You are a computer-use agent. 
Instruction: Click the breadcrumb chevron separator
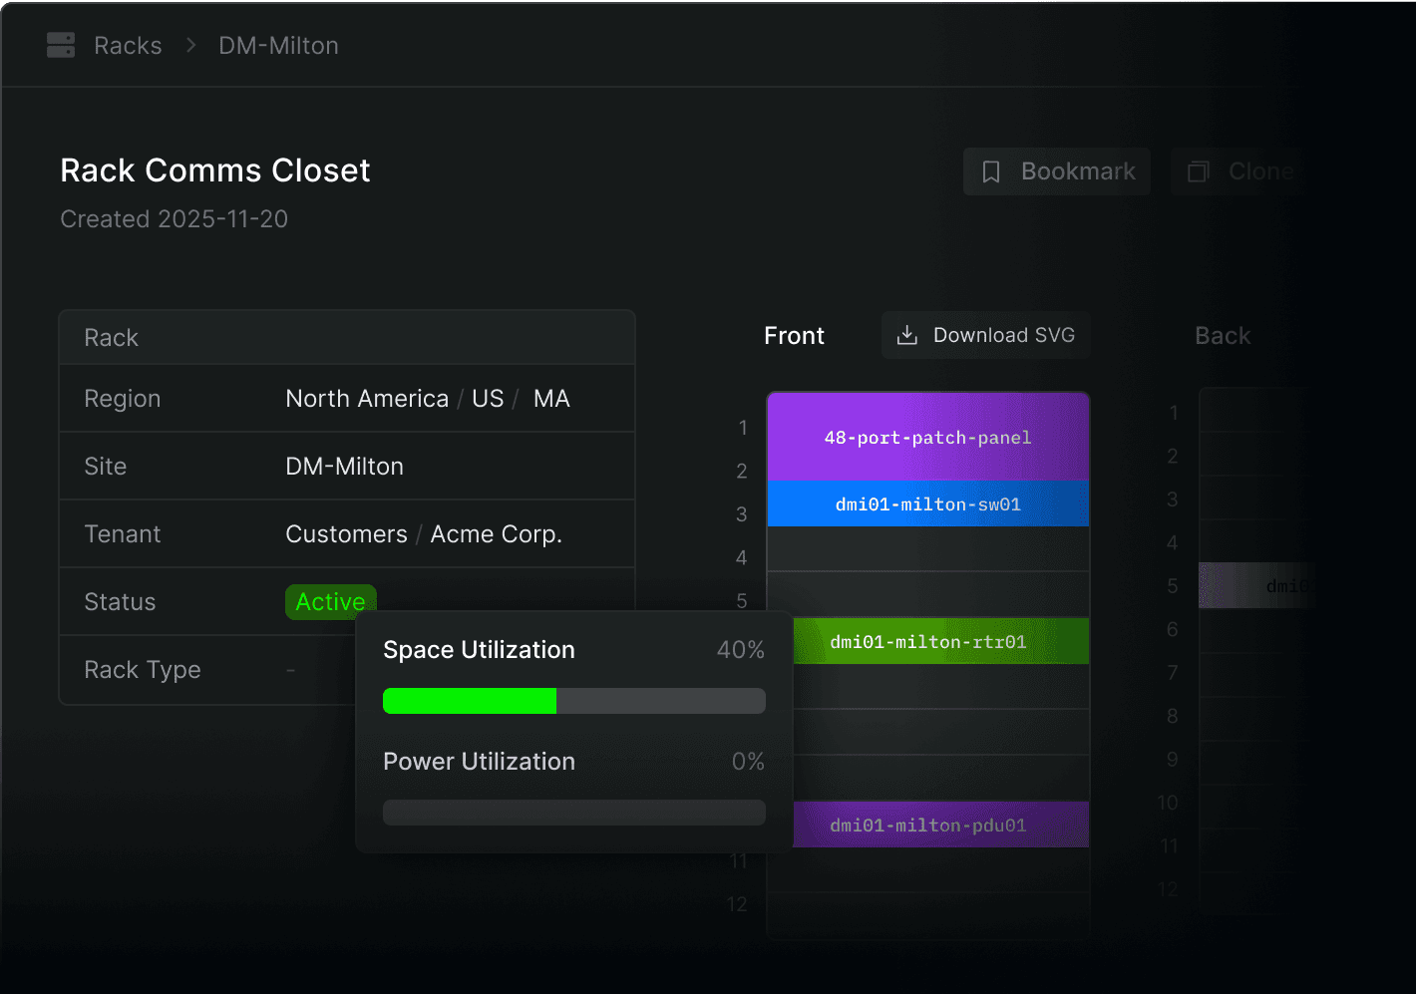(x=190, y=45)
